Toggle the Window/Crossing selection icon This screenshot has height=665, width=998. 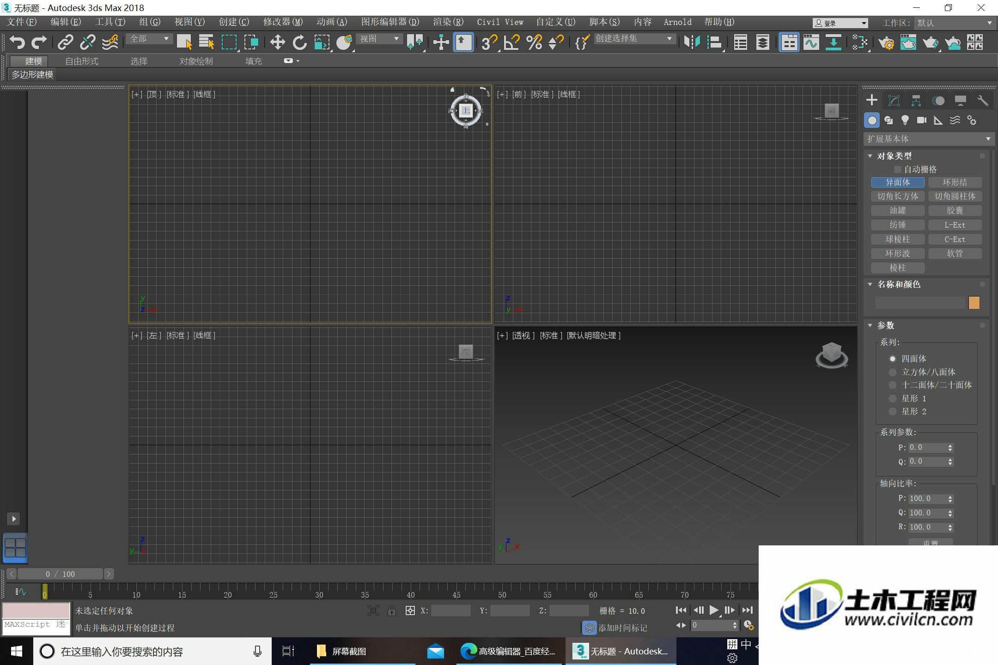point(251,42)
